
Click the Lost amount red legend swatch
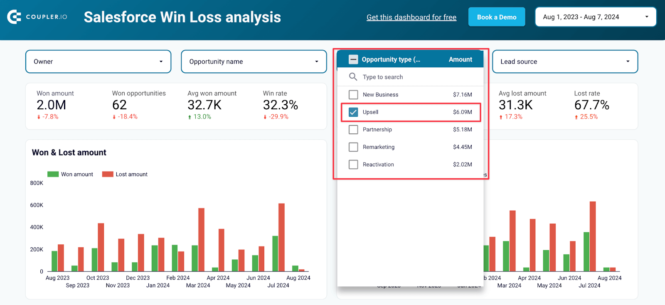[x=108, y=175]
